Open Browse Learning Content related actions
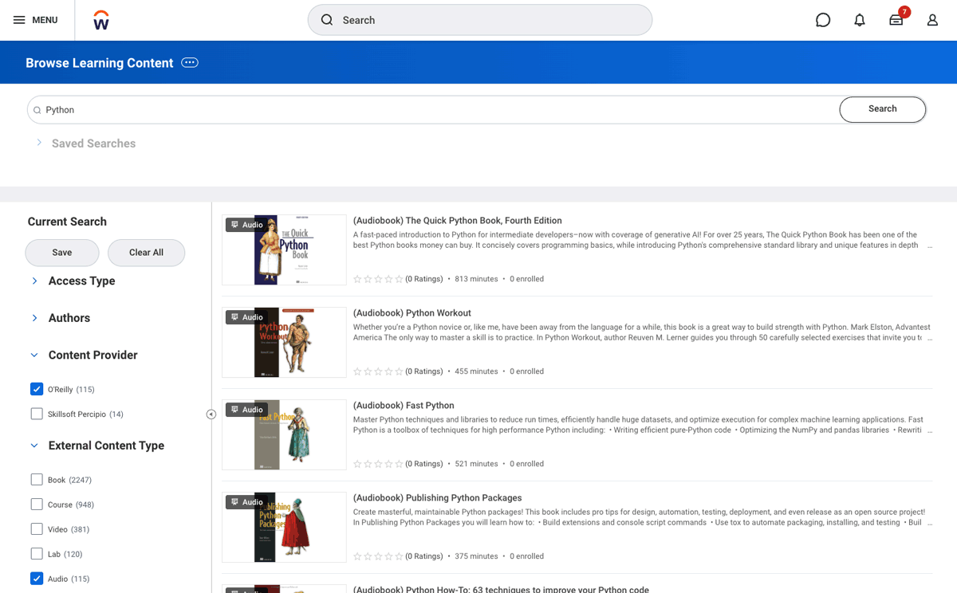 tap(190, 63)
